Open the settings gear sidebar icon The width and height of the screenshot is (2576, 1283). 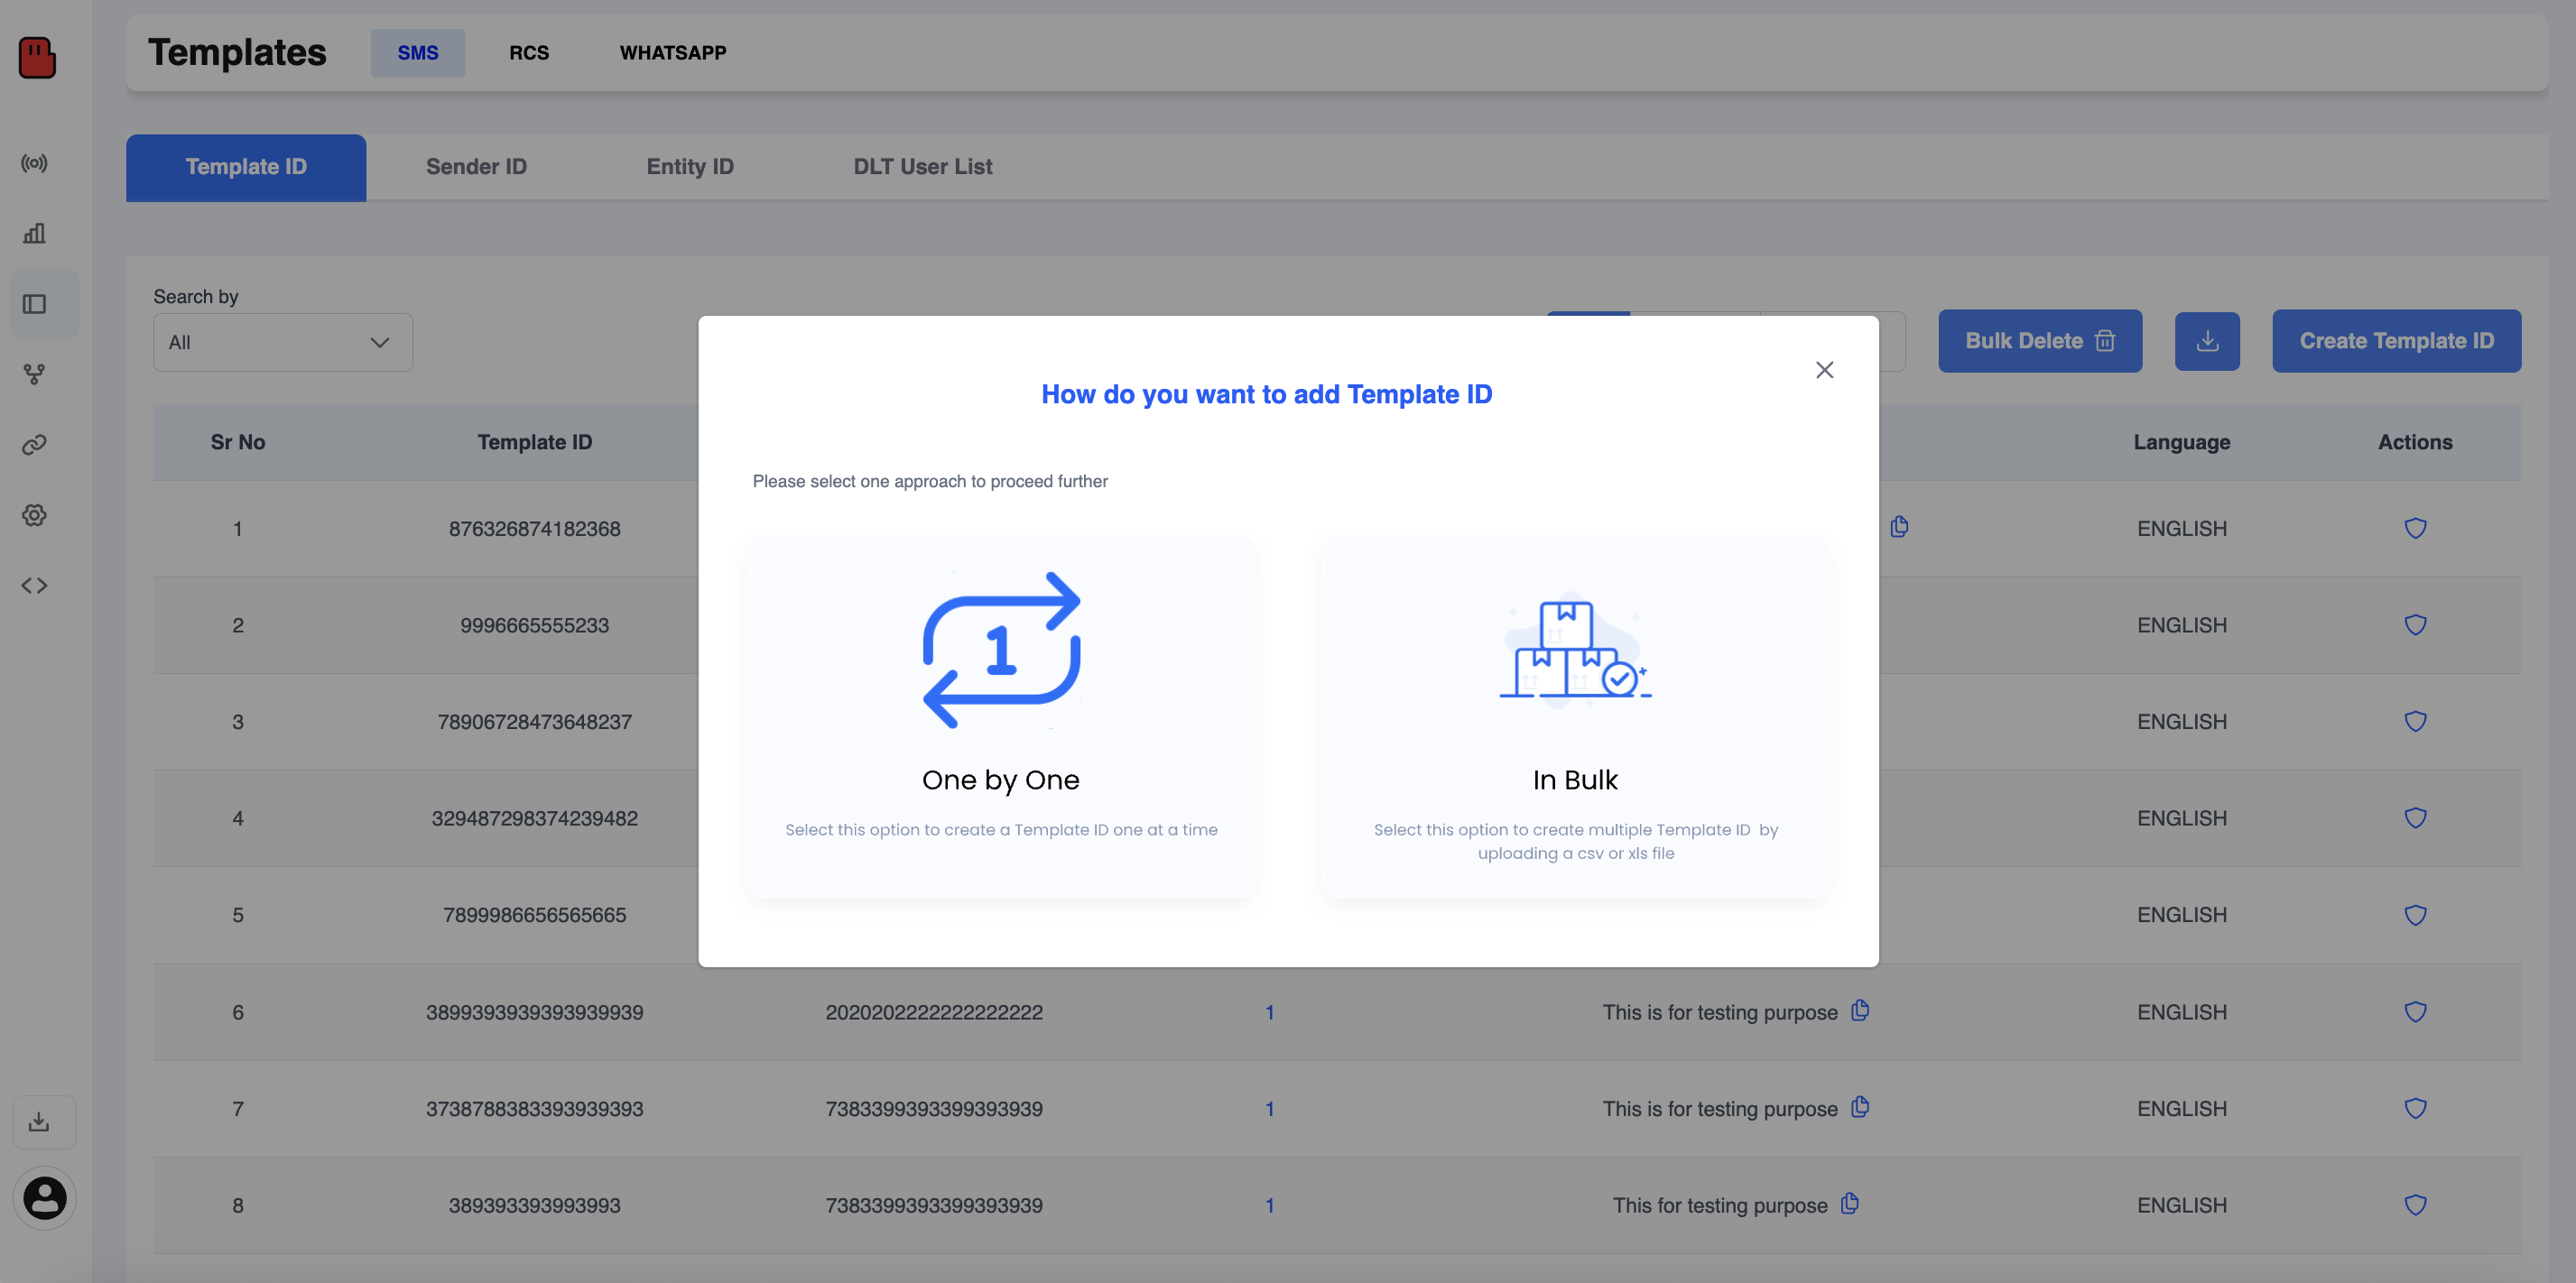coord(35,515)
